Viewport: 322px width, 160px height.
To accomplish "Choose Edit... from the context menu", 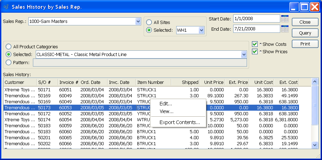I will (x=166, y=104).
